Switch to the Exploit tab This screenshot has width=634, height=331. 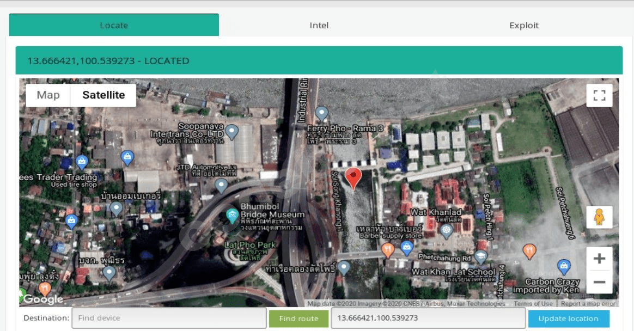click(523, 25)
